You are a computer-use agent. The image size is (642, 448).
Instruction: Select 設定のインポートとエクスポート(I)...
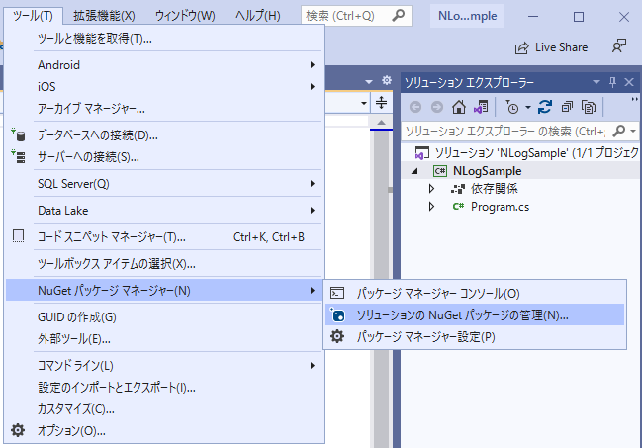pyautogui.click(x=164, y=387)
